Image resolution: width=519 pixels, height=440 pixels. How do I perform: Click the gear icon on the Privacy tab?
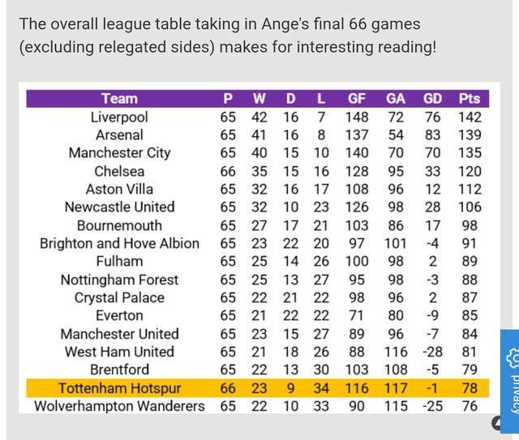tap(512, 357)
